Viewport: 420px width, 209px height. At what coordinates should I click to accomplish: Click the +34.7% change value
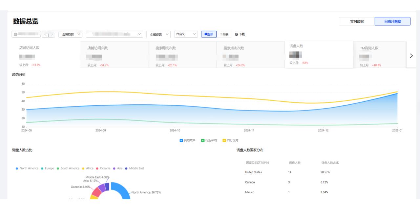pos(104,65)
